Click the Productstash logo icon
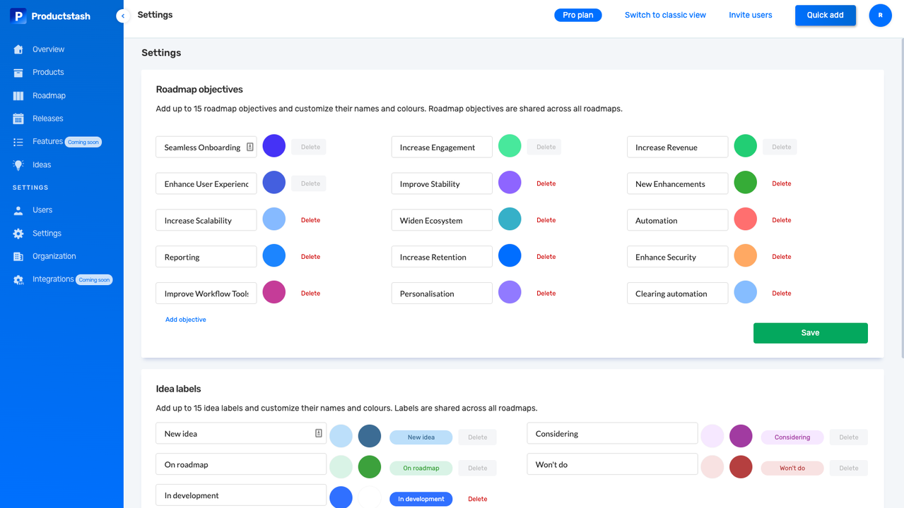This screenshot has height=508, width=904. point(18,16)
